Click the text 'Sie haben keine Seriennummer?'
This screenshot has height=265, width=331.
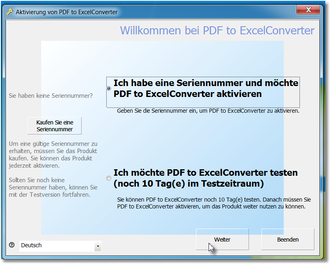pos(51,96)
